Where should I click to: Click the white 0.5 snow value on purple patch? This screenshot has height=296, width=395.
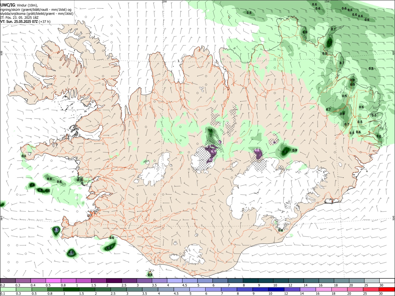[x=257, y=150]
